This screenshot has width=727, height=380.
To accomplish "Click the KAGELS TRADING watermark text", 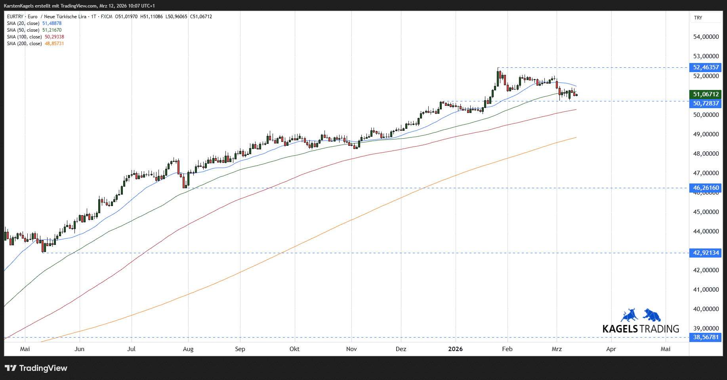I will click(641, 329).
